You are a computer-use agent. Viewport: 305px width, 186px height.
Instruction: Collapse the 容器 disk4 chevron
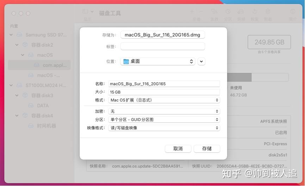(17, 116)
